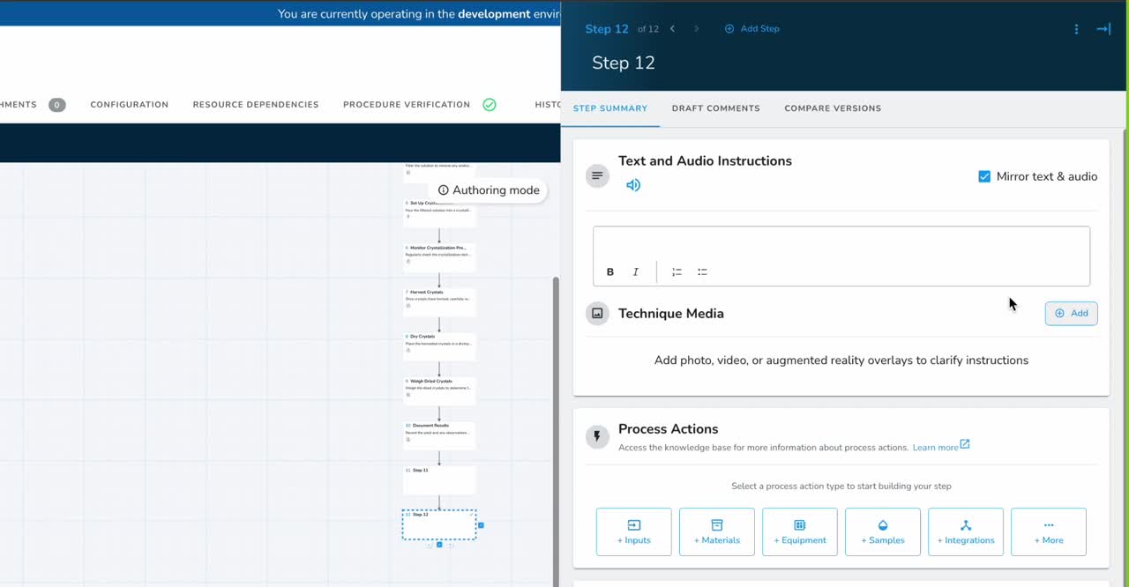Open the + Inputs process action
This screenshot has height=587, width=1129.
[633, 531]
